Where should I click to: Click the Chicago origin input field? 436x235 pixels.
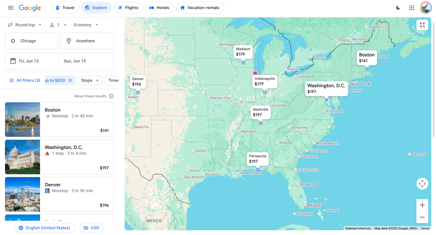tap(32, 41)
